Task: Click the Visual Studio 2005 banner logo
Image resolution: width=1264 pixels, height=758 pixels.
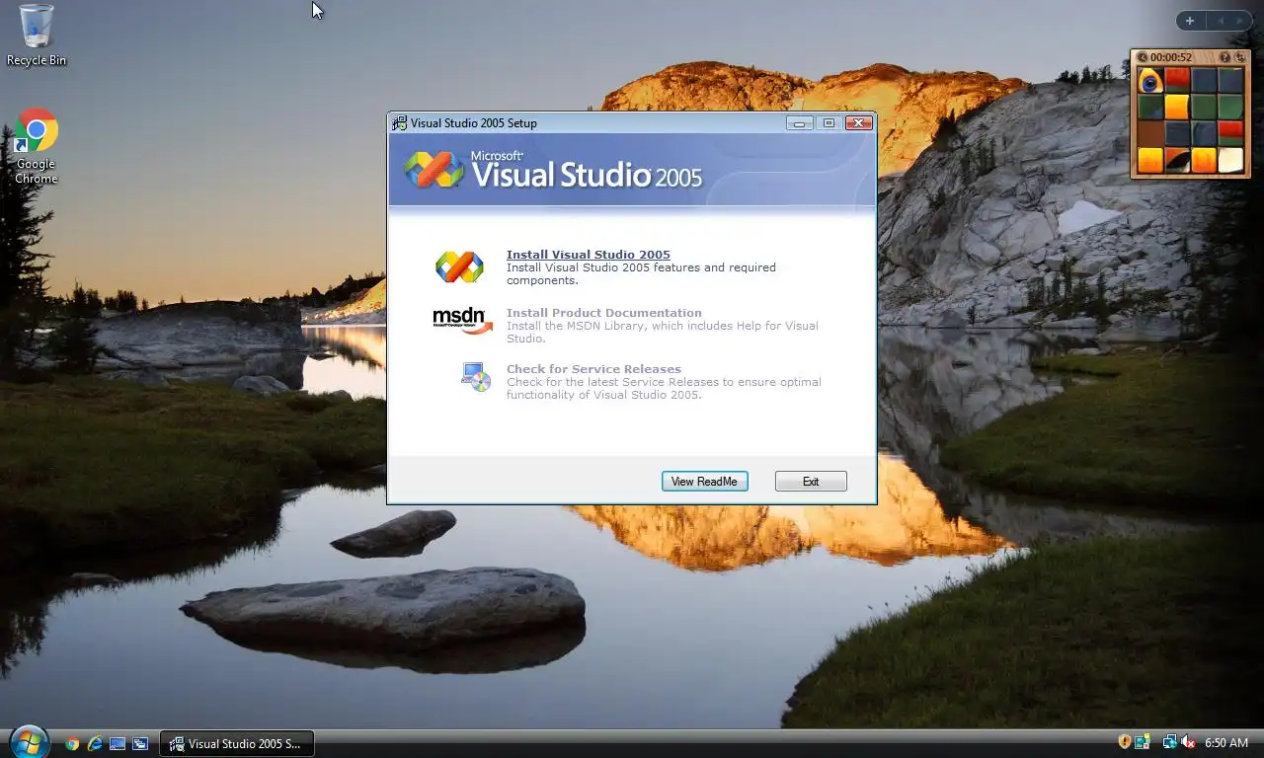Action: [x=553, y=170]
